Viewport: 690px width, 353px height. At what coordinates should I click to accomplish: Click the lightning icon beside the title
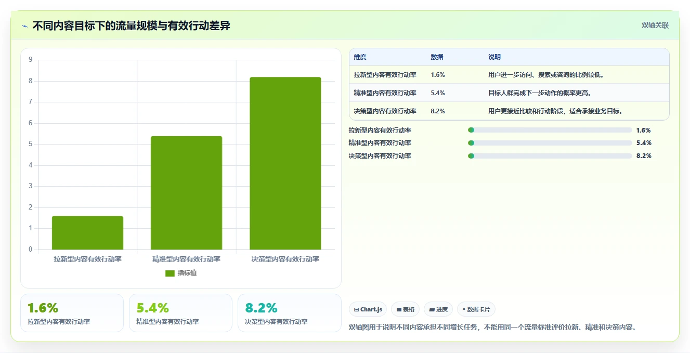click(x=25, y=26)
